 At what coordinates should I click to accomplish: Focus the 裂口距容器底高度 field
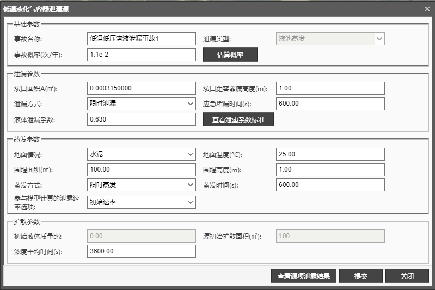tap(330, 88)
